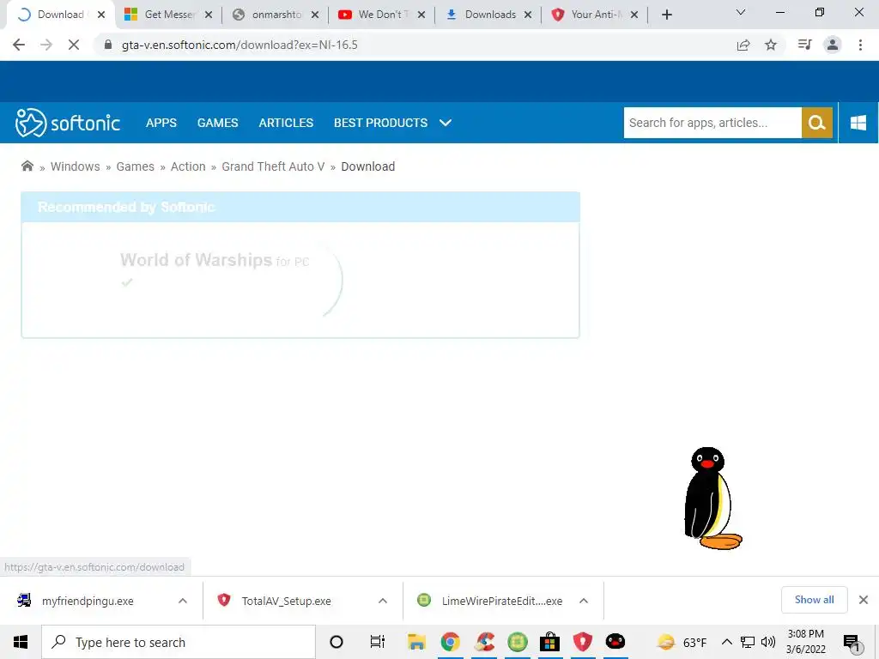This screenshot has height=659, width=879.
Task: Show all downloads
Action: (x=814, y=600)
